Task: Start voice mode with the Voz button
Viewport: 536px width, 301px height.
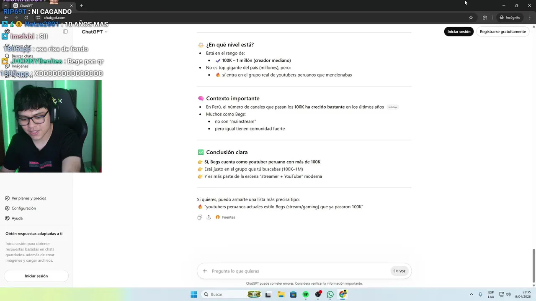Action: tap(399, 271)
